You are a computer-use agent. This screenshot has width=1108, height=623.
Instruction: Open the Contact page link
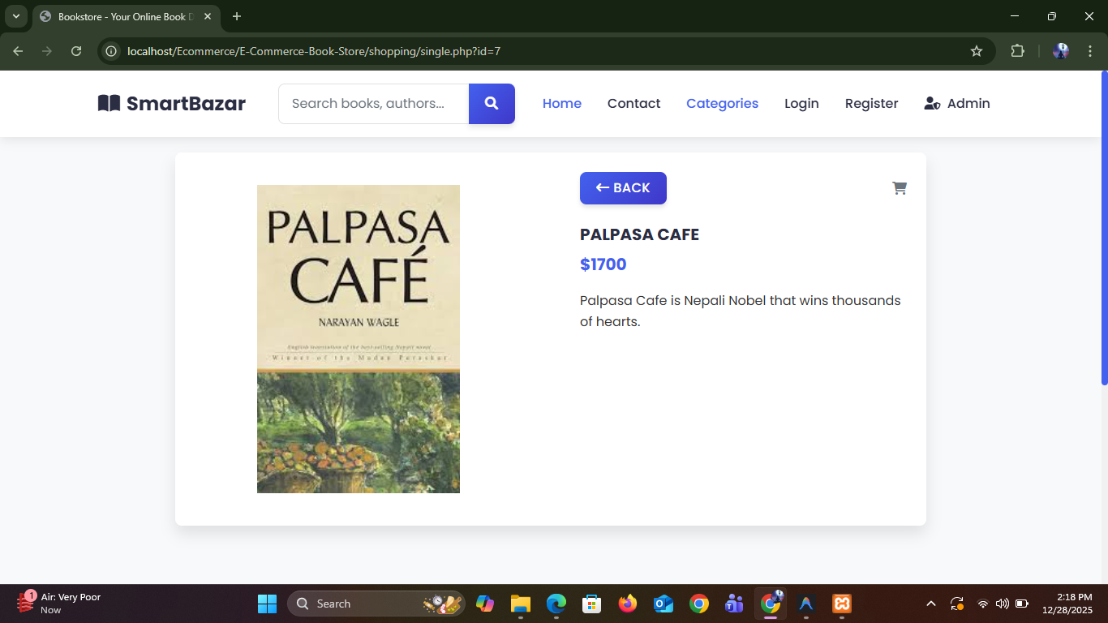point(633,103)
